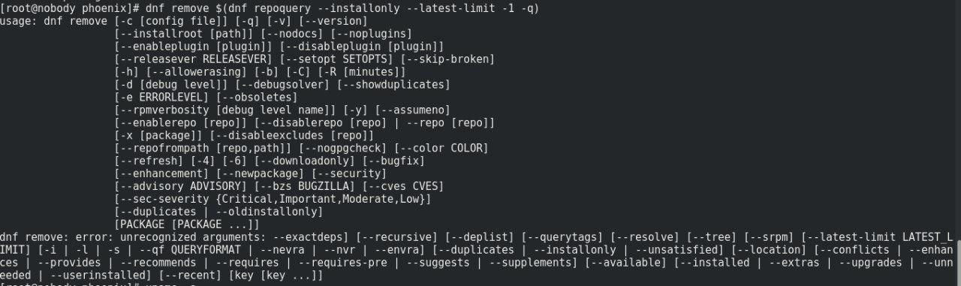Click the --assumeno option text
Viewport: 961px width, 286px height.
pyautogui.click(x=413, y=111)
